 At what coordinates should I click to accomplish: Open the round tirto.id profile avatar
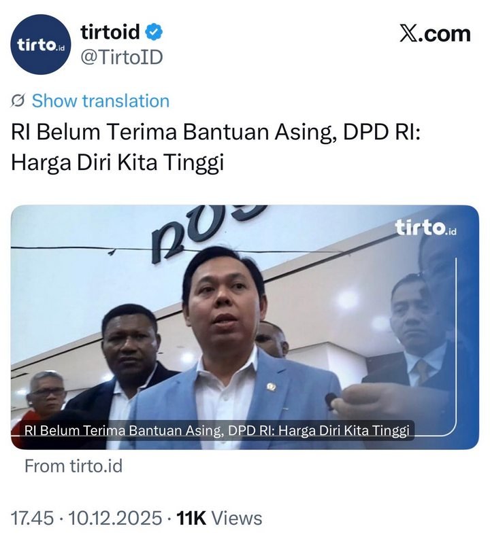40,44
